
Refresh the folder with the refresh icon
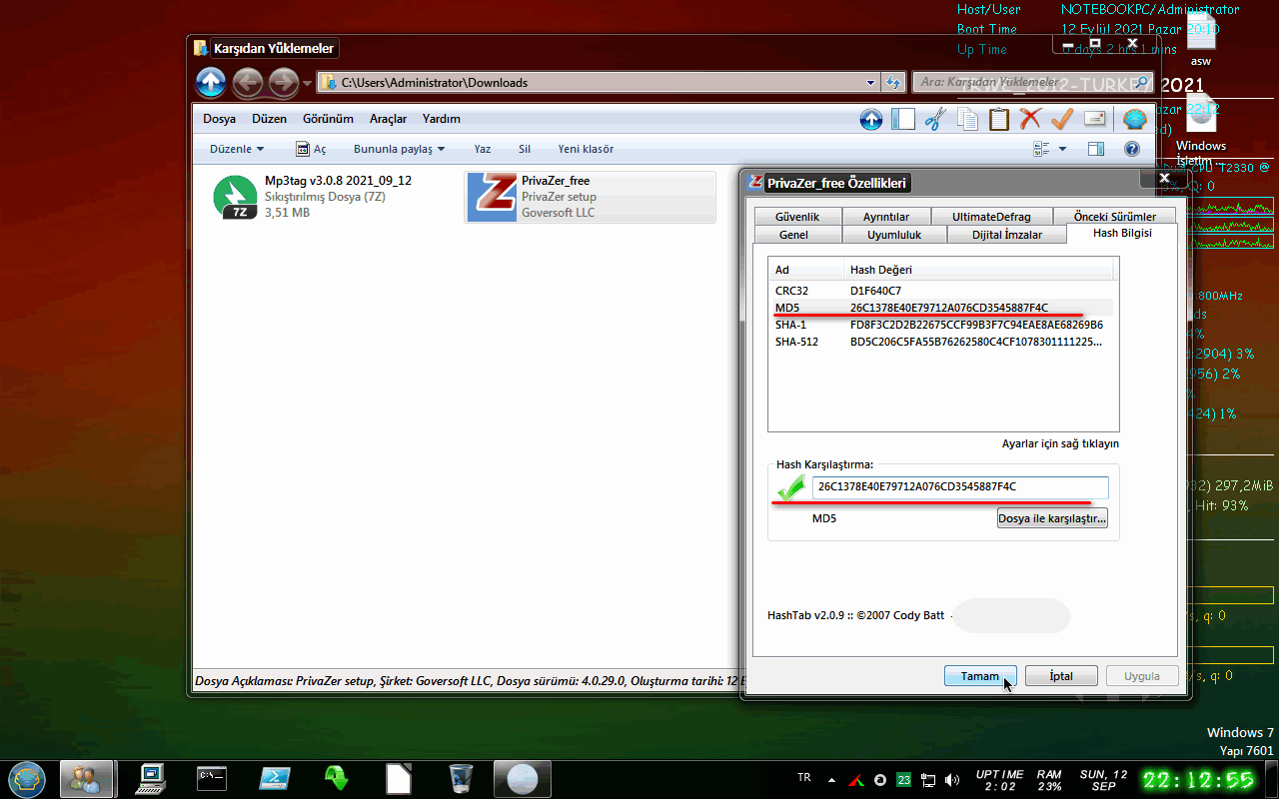point(894,83)
